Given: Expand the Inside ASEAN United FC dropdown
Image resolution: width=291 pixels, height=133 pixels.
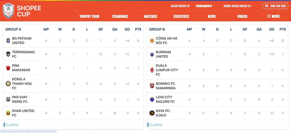Looking at the screenshot, I should click(x=238, y=6).
